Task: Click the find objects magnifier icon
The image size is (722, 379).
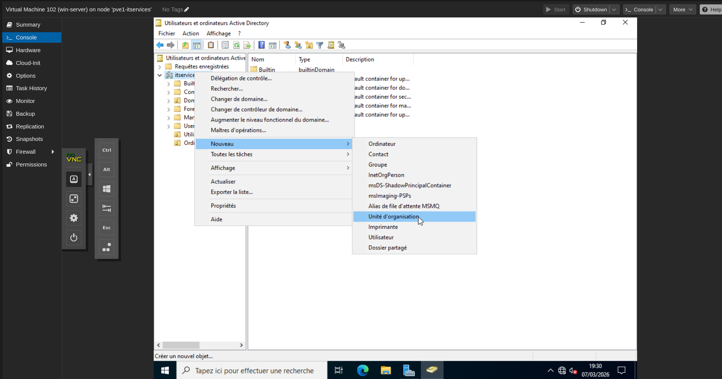Action: coord(331,45)
